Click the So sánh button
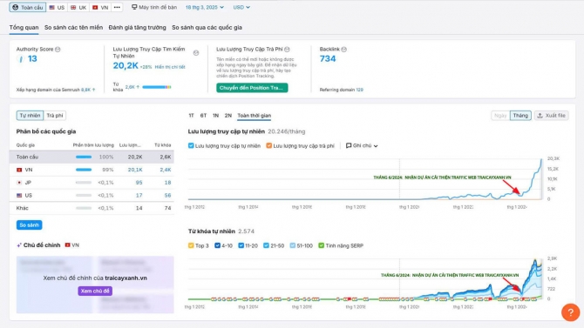Viewport: 584px width, 328px height. pyautogui.click(x=29, y=225)
